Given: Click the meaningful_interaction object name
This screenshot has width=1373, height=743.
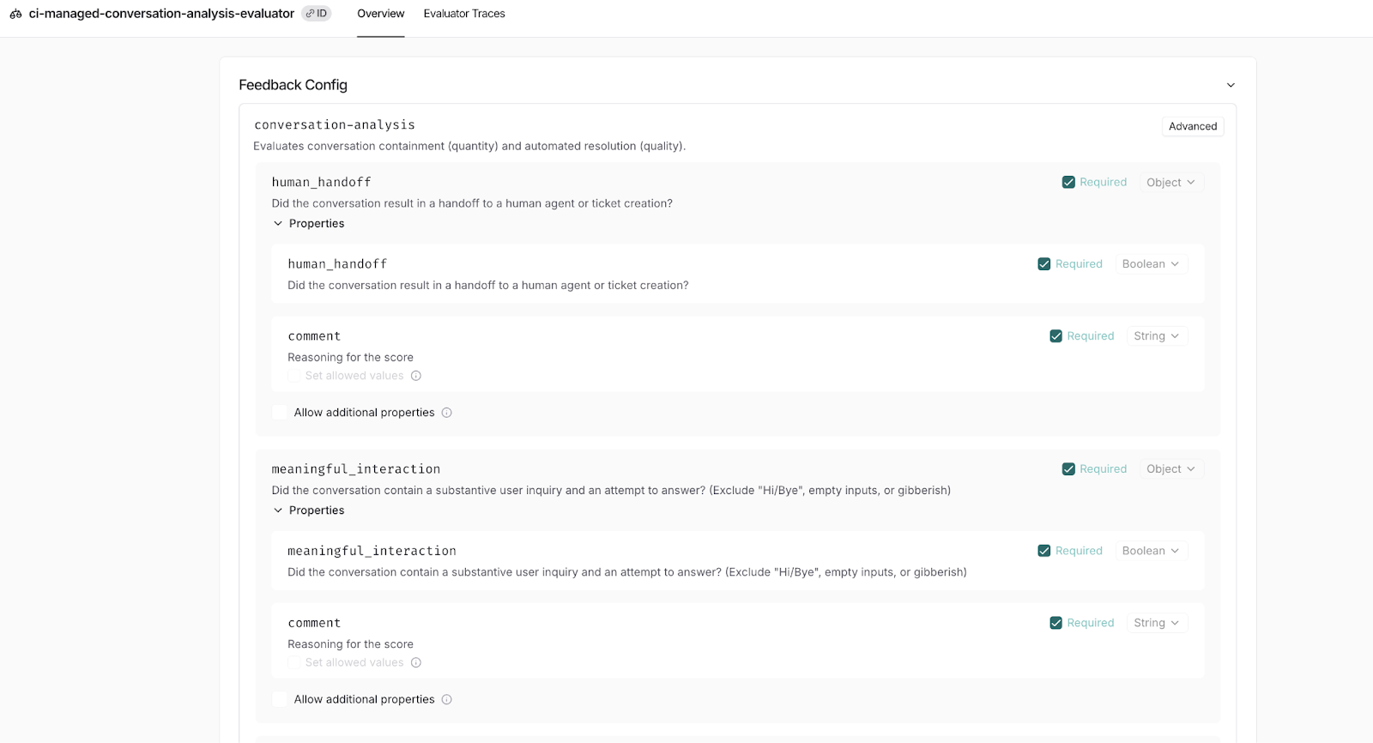Looking at the screenshot, I should 356,469.
